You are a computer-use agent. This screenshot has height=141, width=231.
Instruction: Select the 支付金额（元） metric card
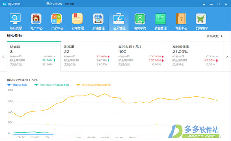142,56
